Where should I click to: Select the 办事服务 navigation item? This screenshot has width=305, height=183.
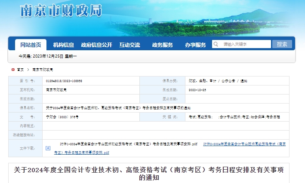[x=195, y=45]
